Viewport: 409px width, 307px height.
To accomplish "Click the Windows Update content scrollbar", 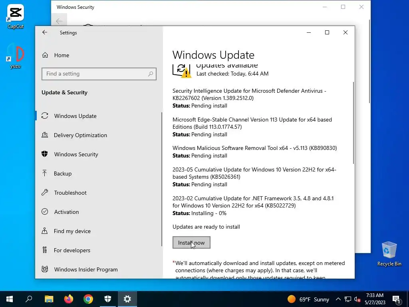I will pos(353,123).
